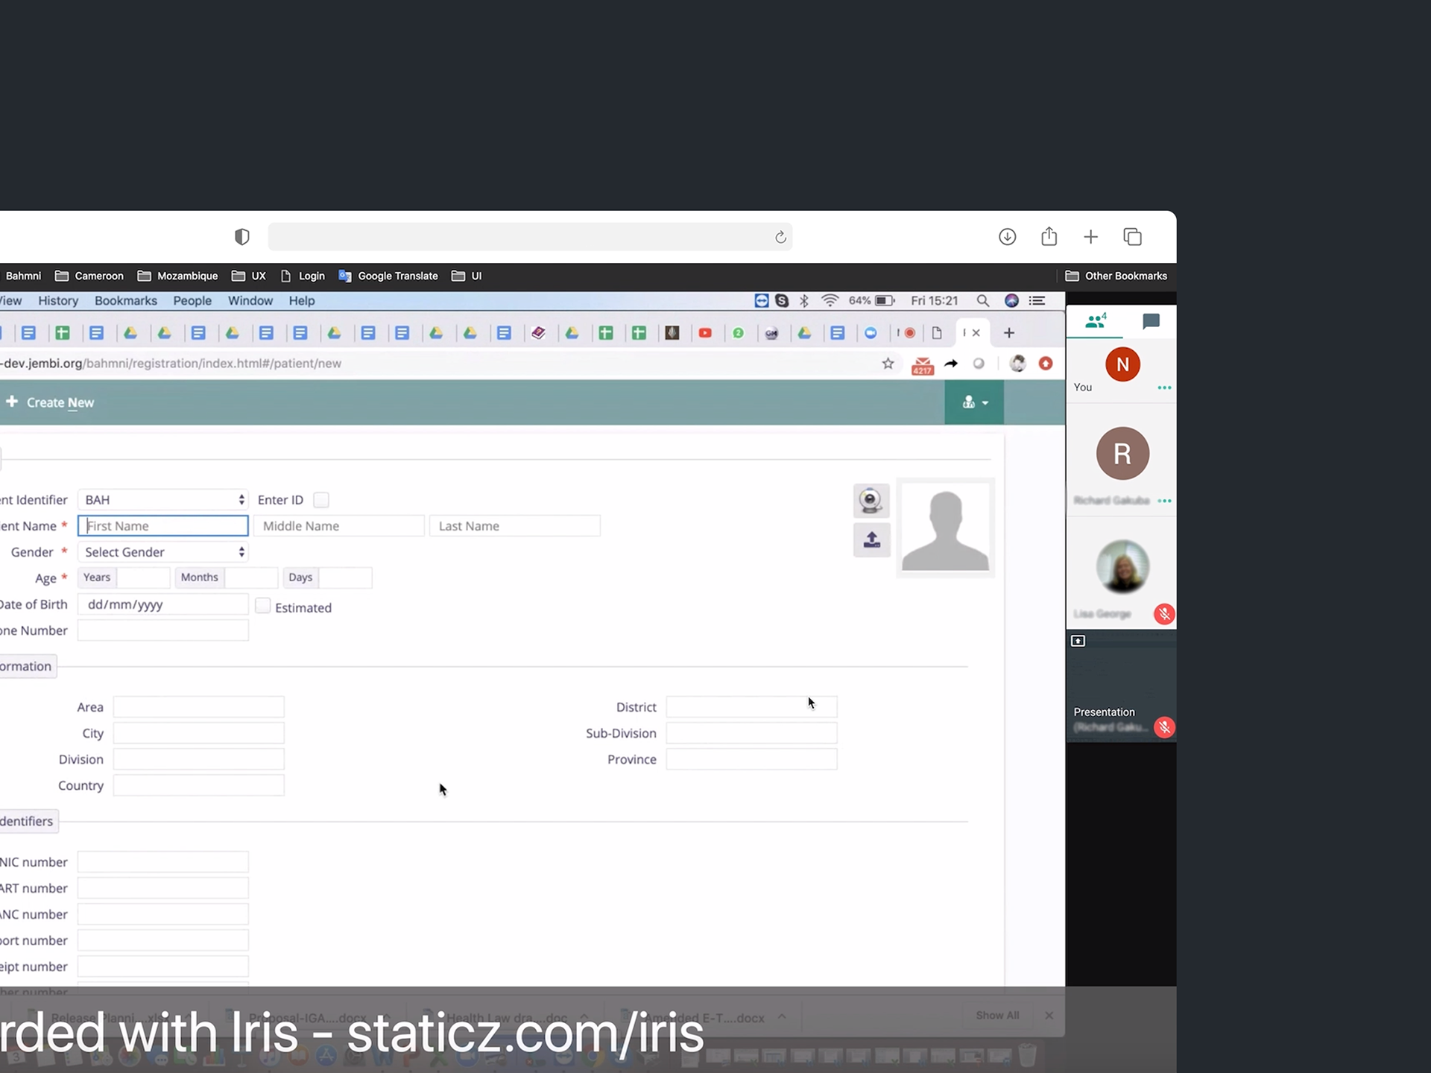The width and height of the screenshot is (1431, 1073).
Task: Click the District input field
Action: pyautogui.click(x=751, y=707)
